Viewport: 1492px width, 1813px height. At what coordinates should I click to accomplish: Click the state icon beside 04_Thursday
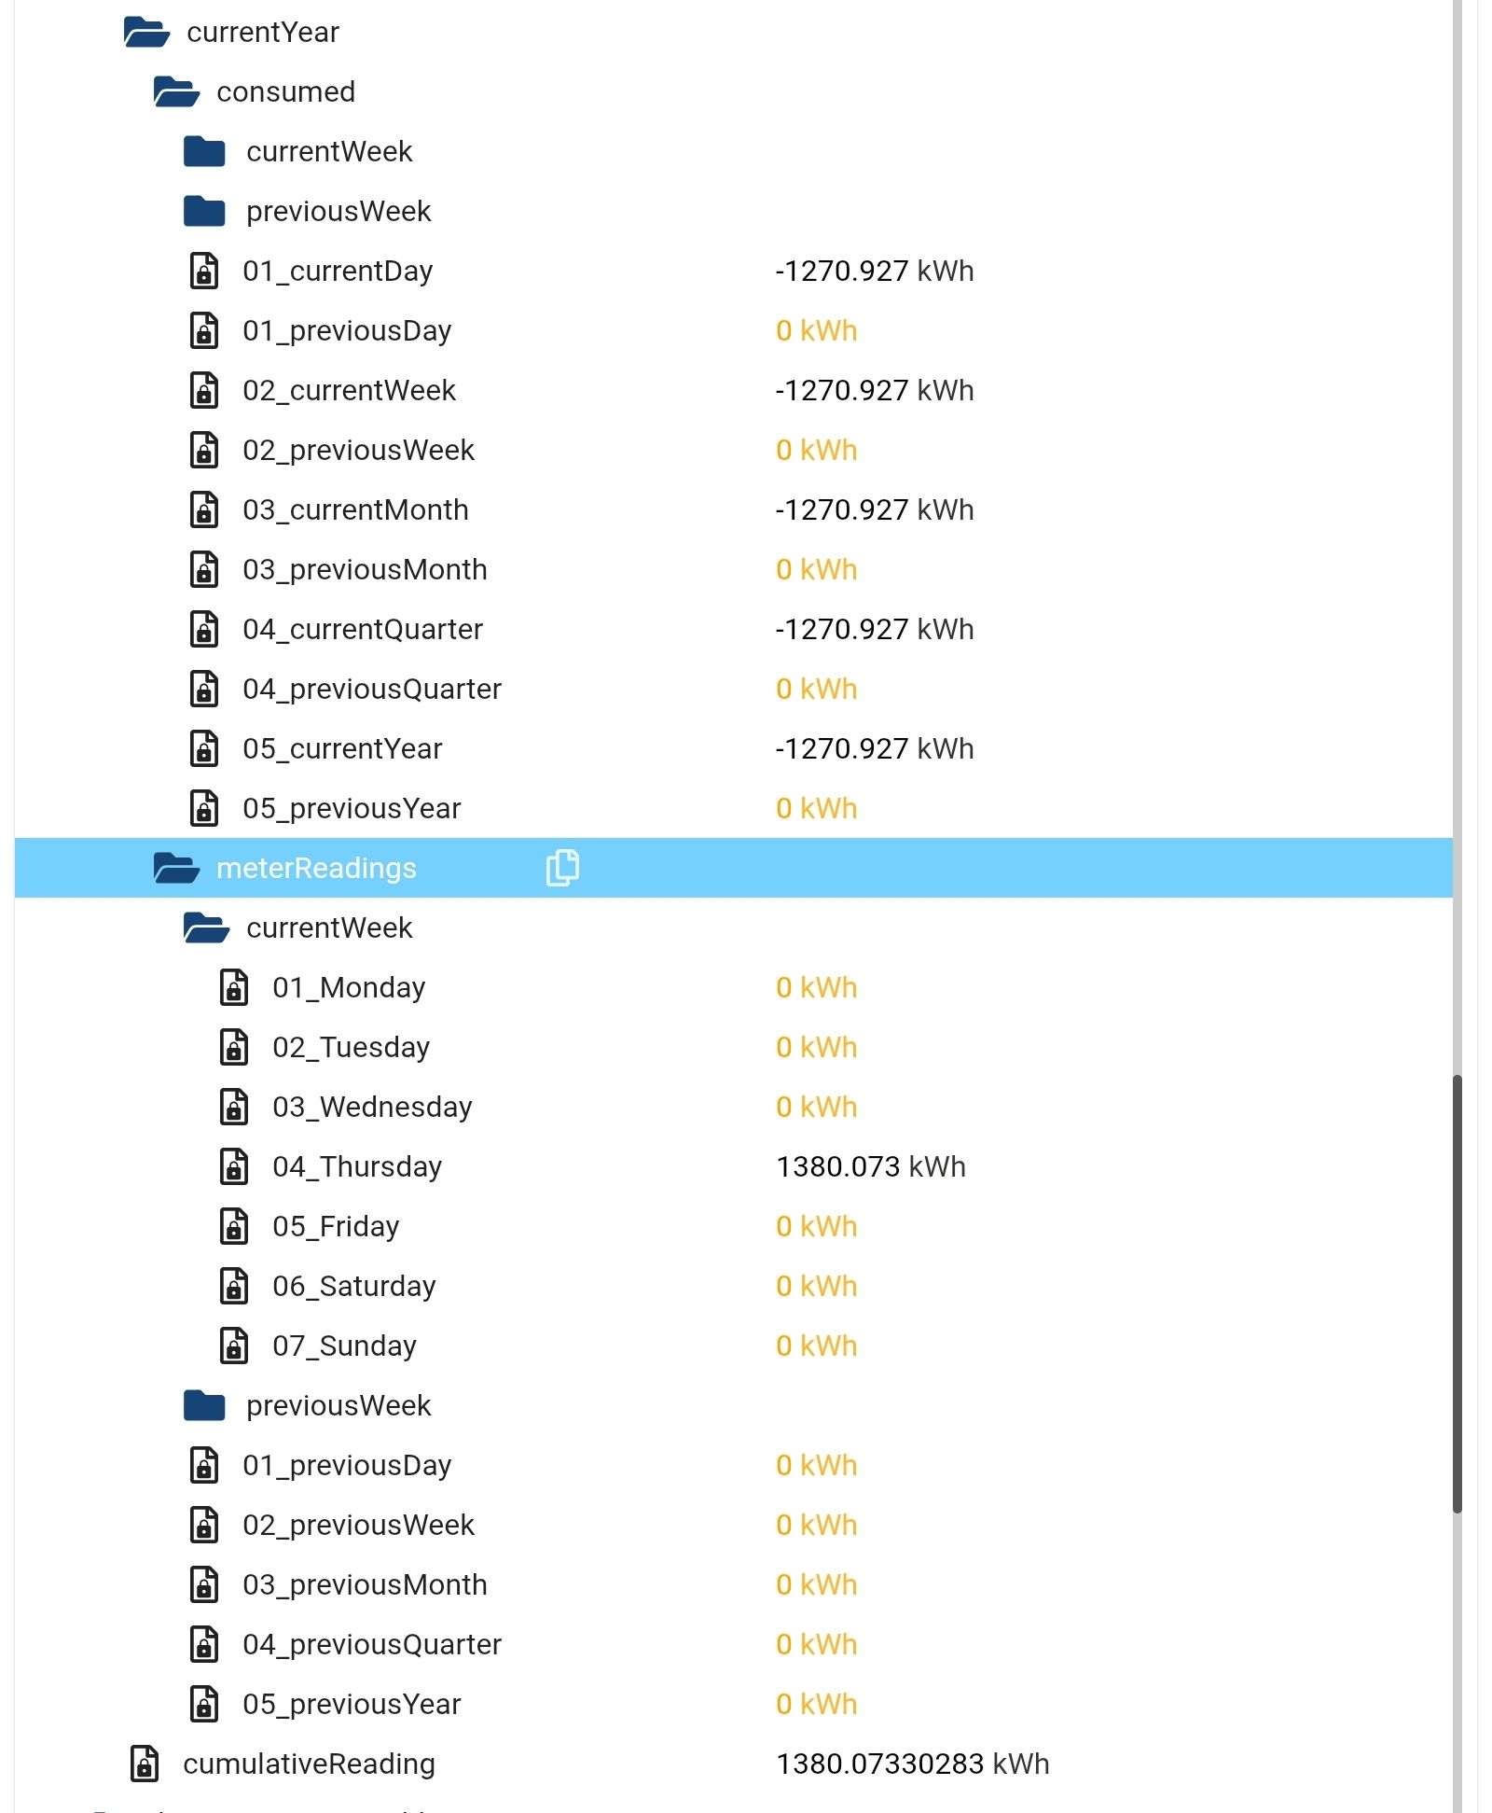click(x=233, y=1165)
